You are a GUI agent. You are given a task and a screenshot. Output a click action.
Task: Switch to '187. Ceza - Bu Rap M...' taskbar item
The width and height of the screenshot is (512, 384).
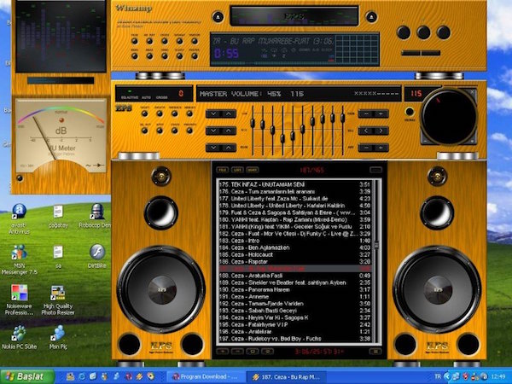click(286, 376)
